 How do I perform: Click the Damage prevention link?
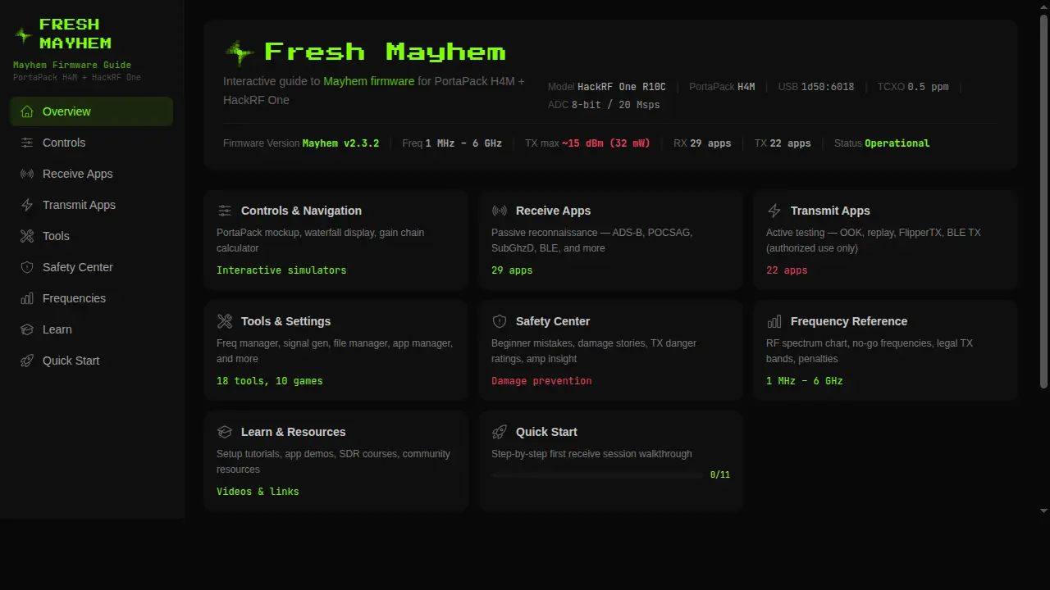[541, 380]
